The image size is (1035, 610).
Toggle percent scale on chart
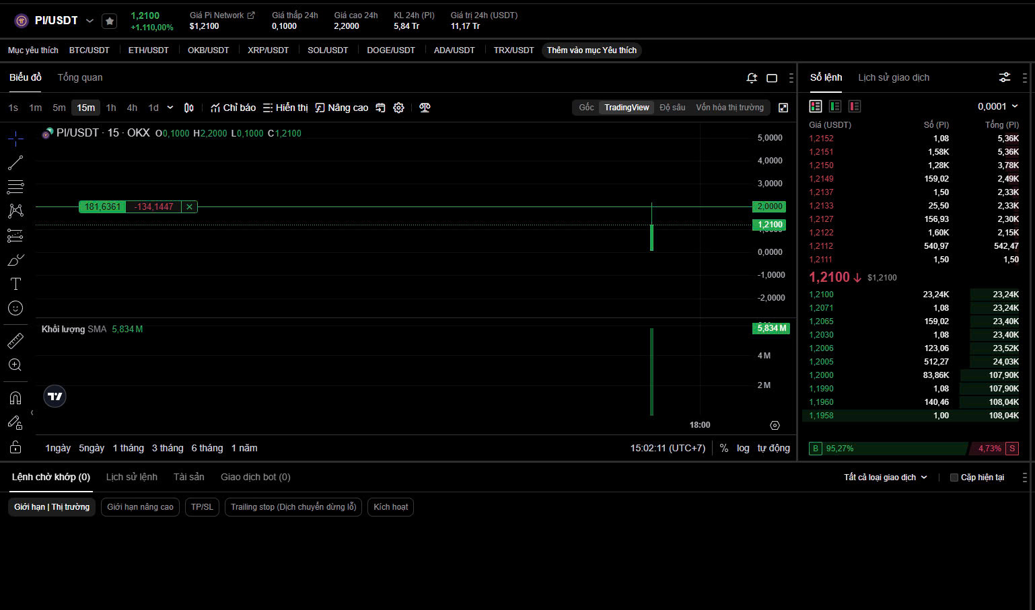724,448
